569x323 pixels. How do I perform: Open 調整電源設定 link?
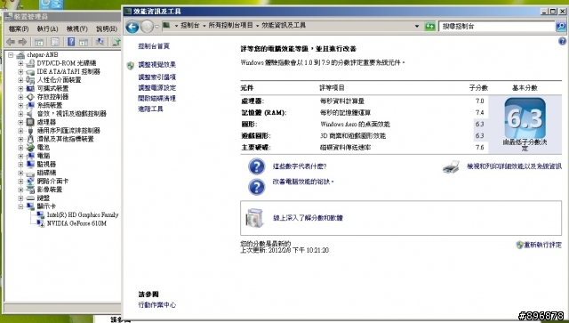pos(156,87)
